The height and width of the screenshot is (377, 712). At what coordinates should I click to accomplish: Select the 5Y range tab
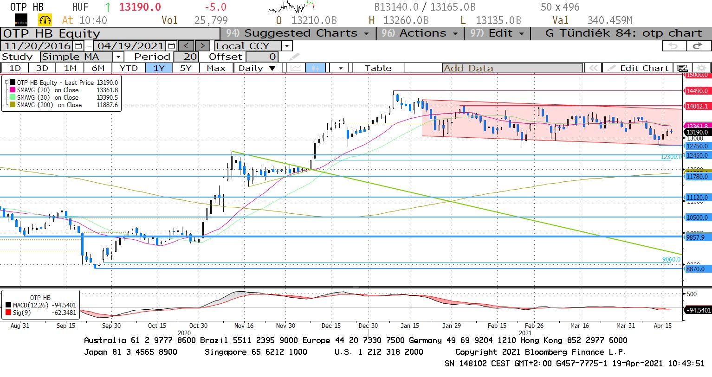click(186, 68)
